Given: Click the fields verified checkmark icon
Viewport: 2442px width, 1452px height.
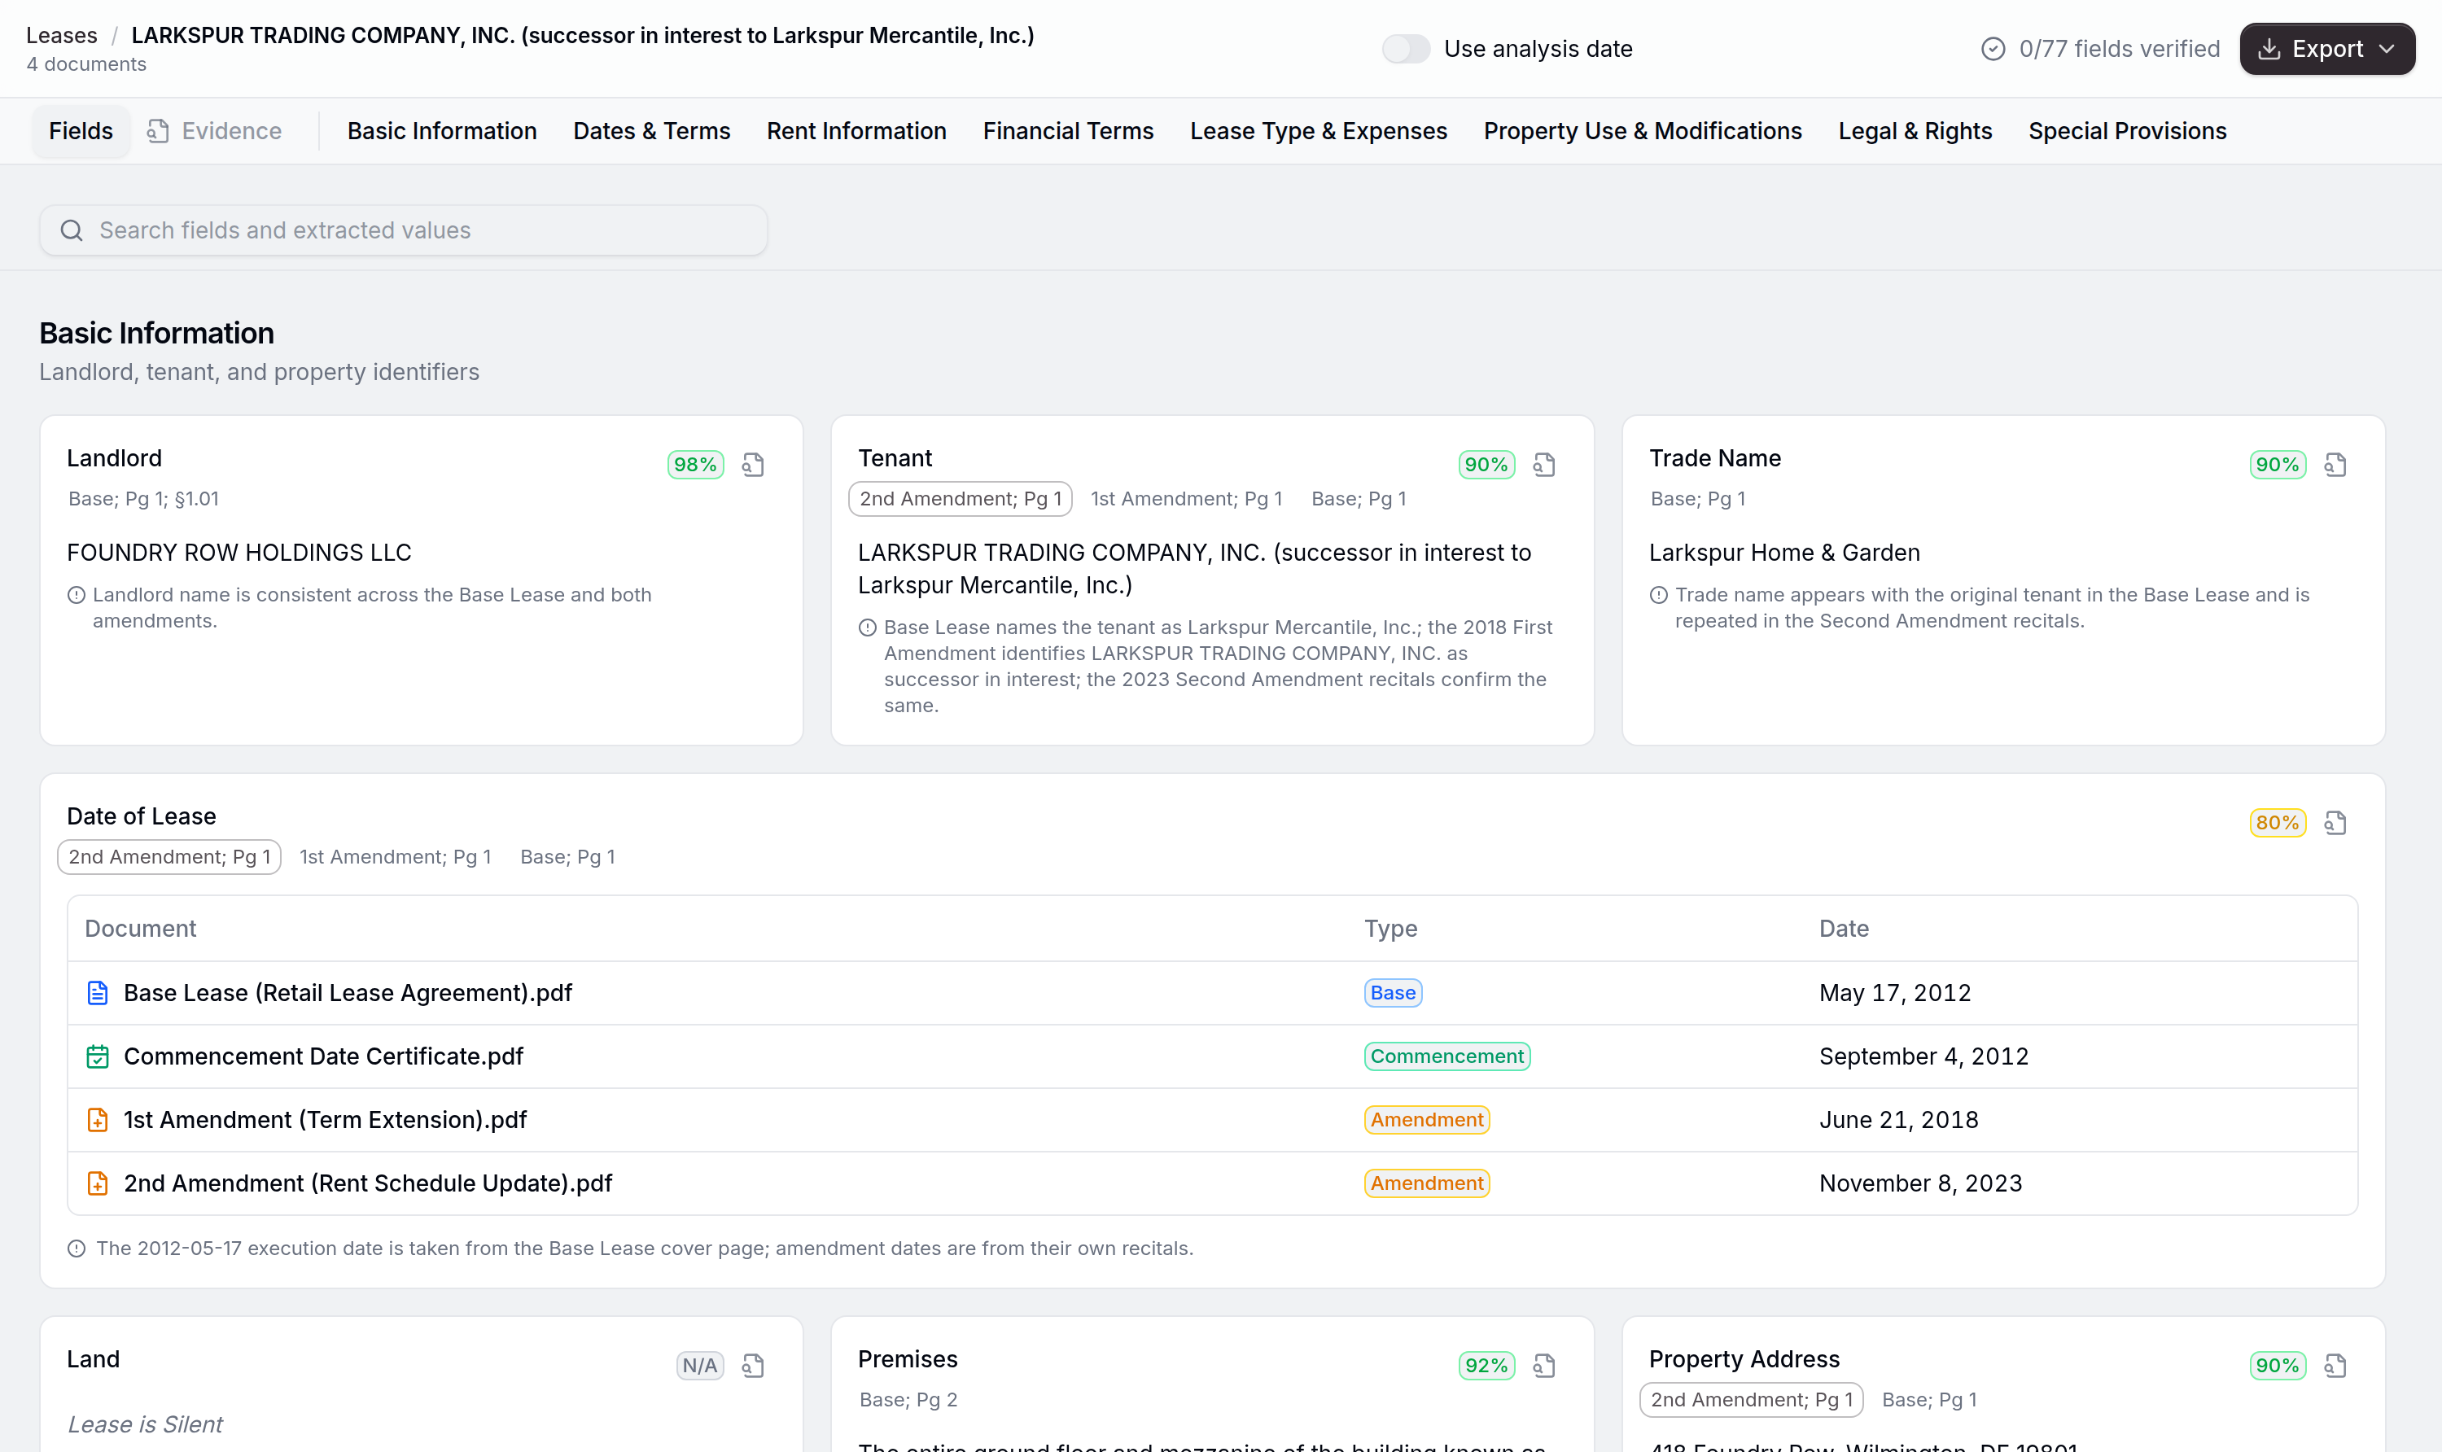Looking at the screenshot, I should click(1993, 49).
